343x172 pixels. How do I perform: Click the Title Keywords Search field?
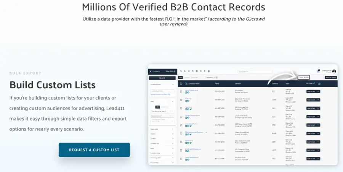pyautogui.click(x=162, y=111)
